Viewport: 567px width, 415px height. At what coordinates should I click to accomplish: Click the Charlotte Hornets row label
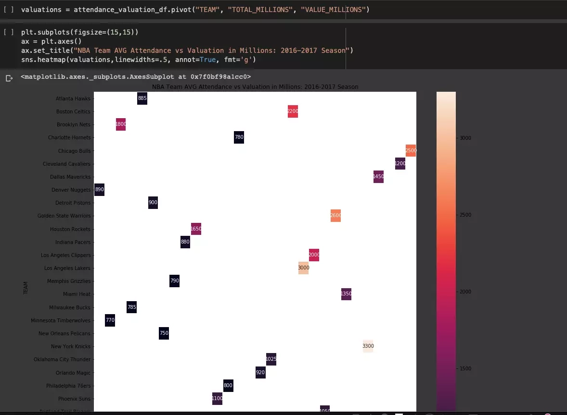69,137
